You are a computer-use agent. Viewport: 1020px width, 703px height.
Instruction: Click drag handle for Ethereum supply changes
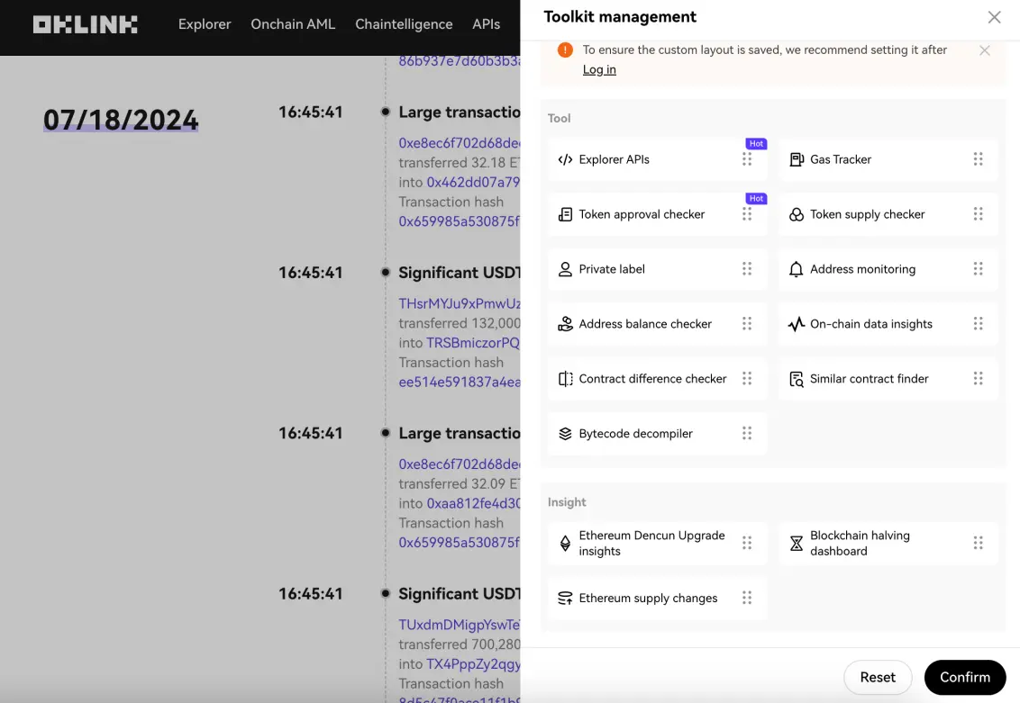(x=747, y=598)
